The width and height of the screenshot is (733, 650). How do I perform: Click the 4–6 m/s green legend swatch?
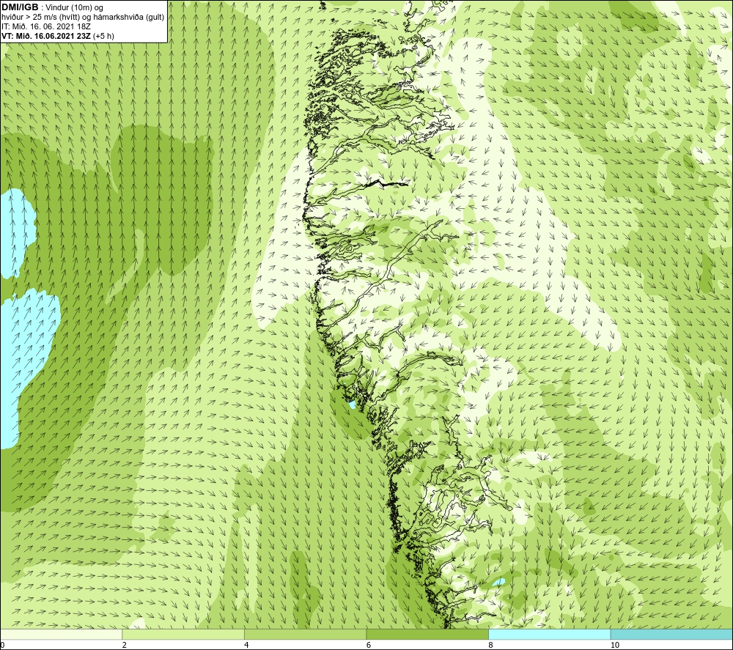click(x=305, y=634)
